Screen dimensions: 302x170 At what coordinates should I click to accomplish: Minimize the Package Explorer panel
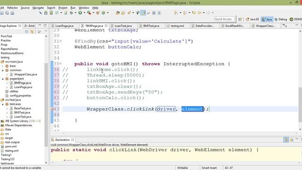(40, 25)
